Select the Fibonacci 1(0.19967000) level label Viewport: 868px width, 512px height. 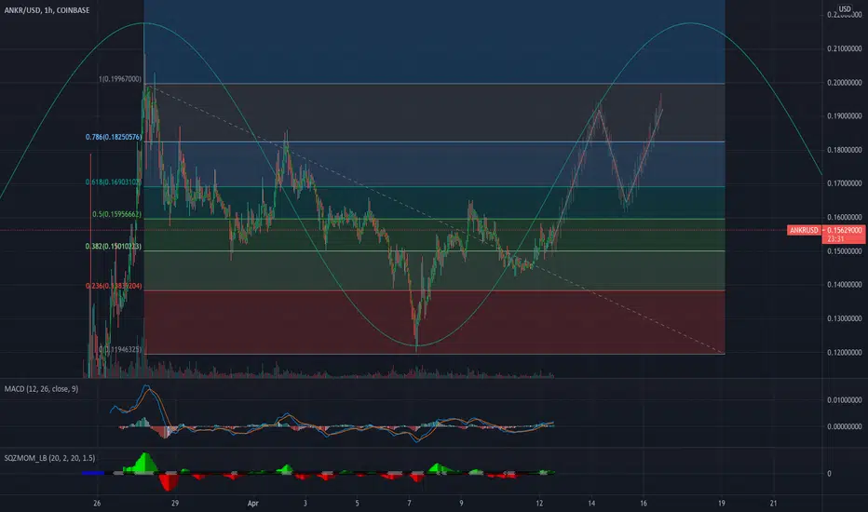[120, 79]
